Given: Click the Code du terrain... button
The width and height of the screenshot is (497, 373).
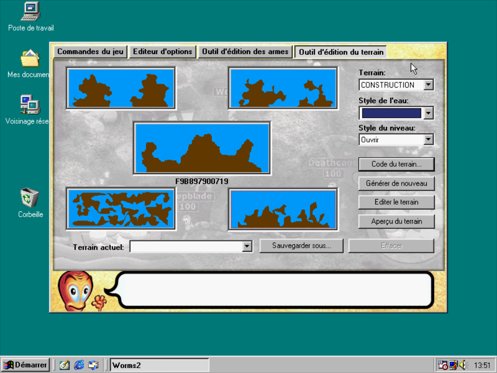Looking at the screenshot, I should (396, 164).
